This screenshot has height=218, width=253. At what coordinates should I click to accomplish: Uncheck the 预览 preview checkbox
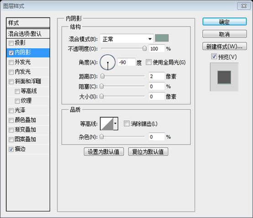(x=214, y=57)
